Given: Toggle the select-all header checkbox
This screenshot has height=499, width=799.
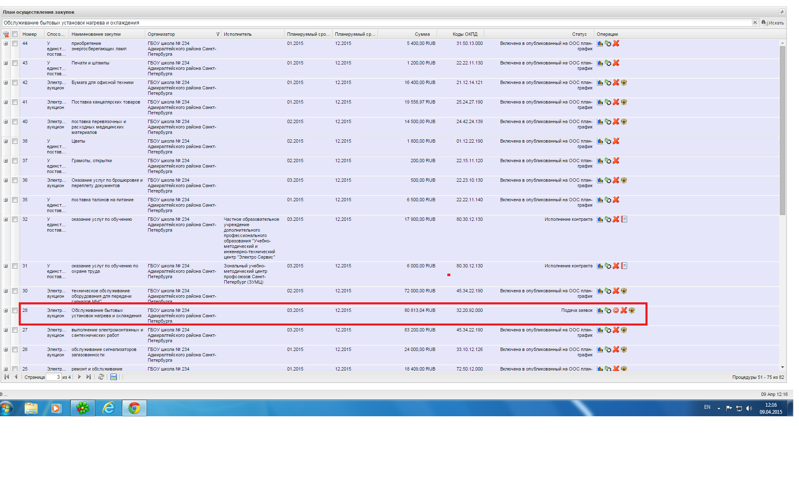Looking at the screenshot, I should click(x=15, y=34).
